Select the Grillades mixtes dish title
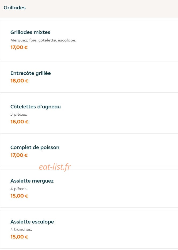The height and width of the screenshot is (250, 178). 30,32
